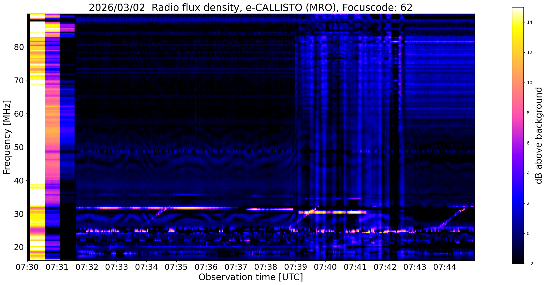Click the 40 MHz frequency tick label
Screen dimensions: 547x285
tap(19, 181)
